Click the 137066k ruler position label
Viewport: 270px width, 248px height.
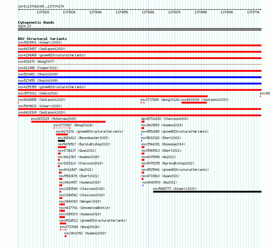(148, 12)
